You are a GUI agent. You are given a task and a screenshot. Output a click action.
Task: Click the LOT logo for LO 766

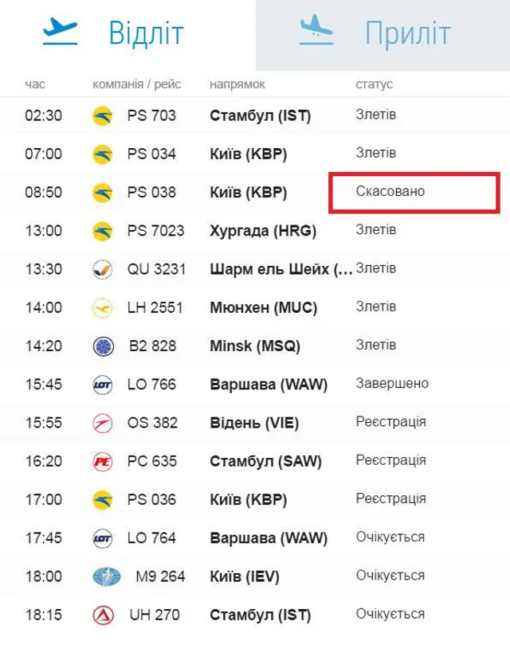click(103, 385)
